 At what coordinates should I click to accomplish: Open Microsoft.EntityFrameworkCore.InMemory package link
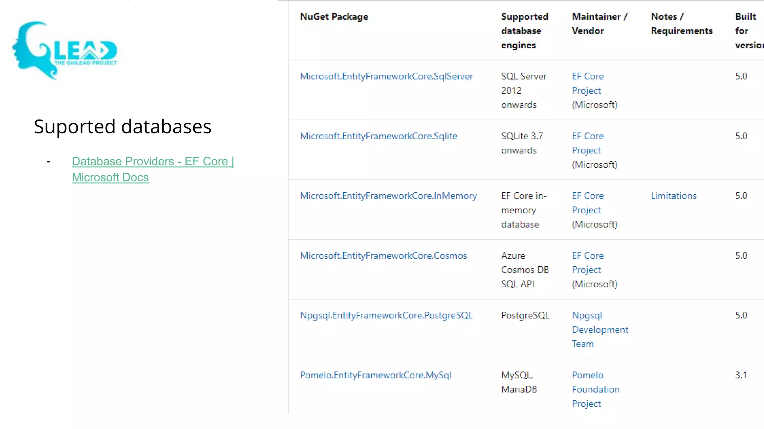point(388,196)
